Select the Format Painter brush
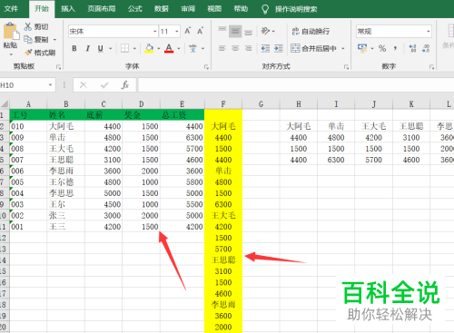This screenshot has width=454, height=333. point(28,53)
